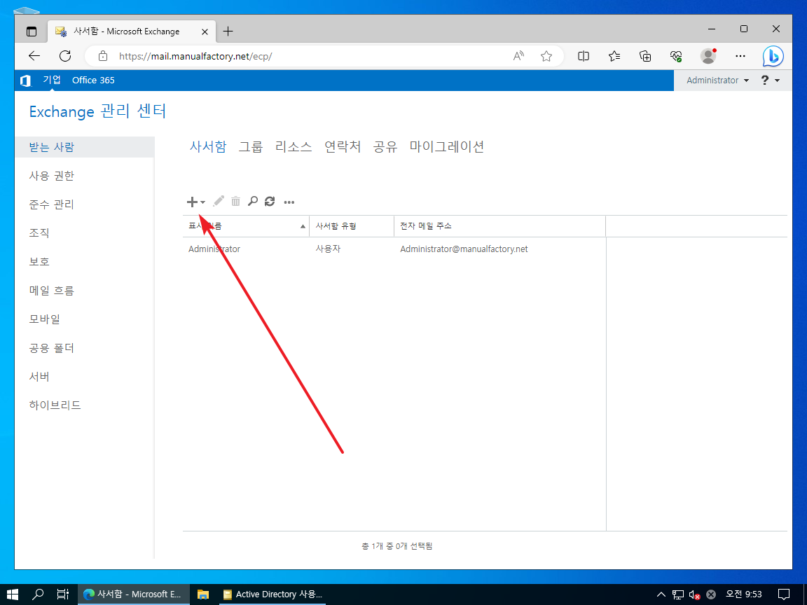Click the Office logo icon in header
807x605 pixels.
[x=25, y=81]
